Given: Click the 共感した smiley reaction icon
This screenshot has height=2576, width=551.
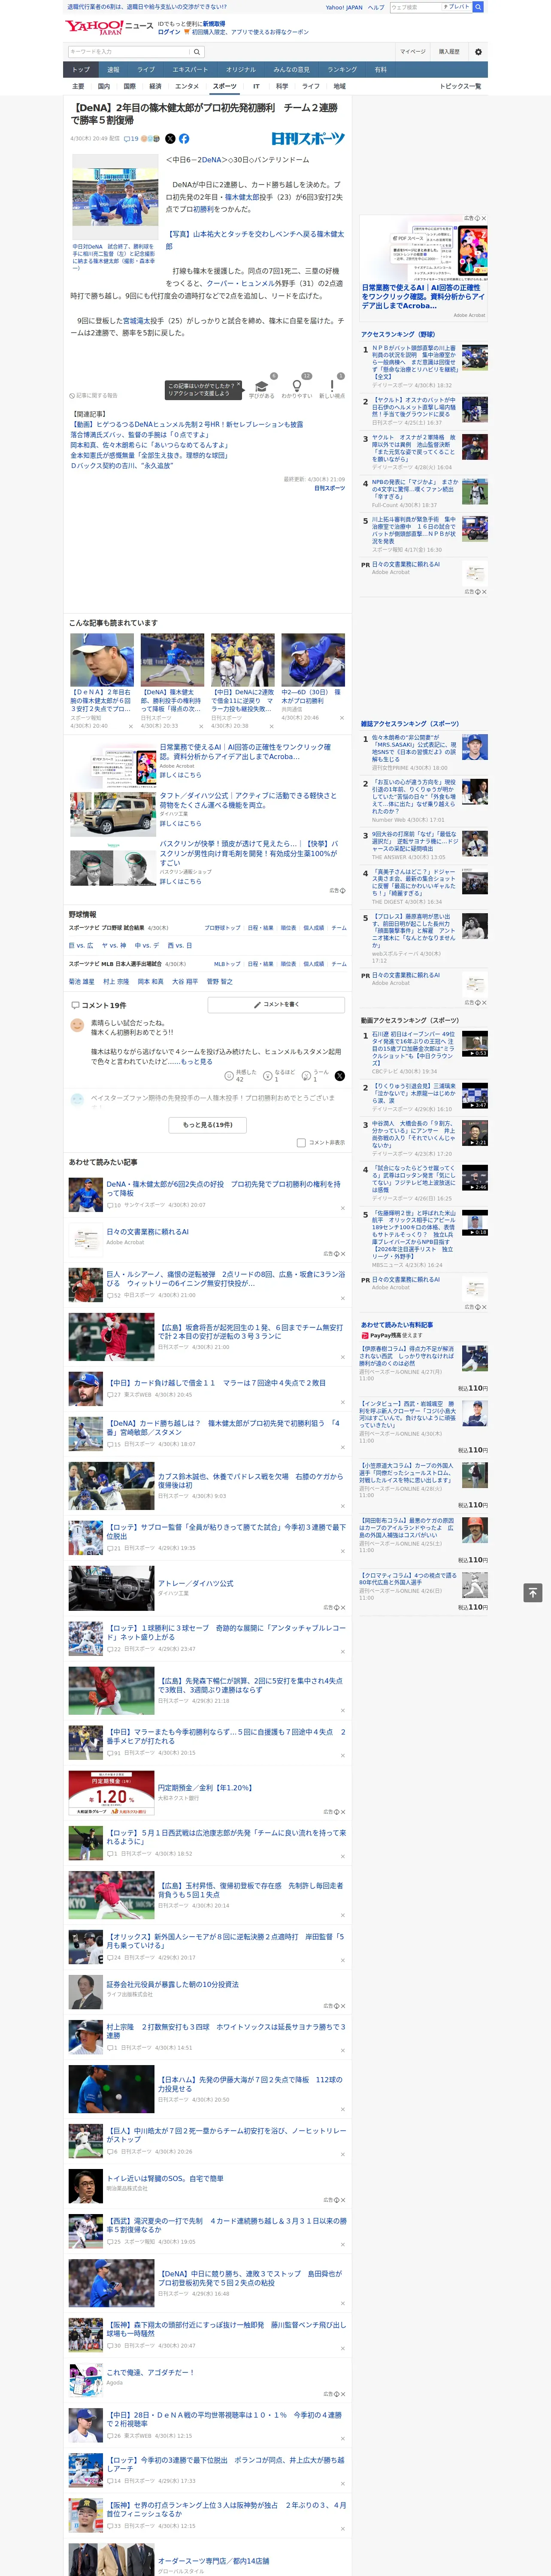Looking at the screenshot, I should [229, 1076].
